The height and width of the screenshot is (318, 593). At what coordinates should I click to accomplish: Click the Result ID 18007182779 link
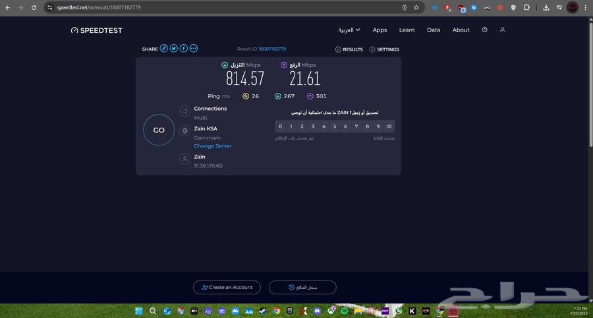point(272,49)
